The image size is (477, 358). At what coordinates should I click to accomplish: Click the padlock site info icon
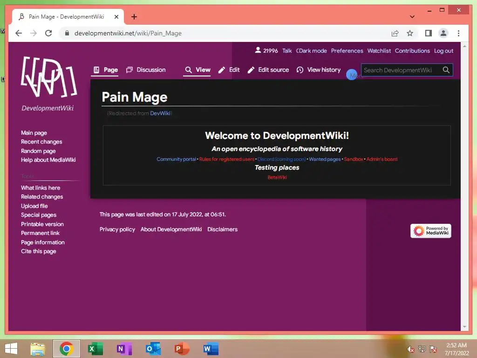[x=67, y=33]
